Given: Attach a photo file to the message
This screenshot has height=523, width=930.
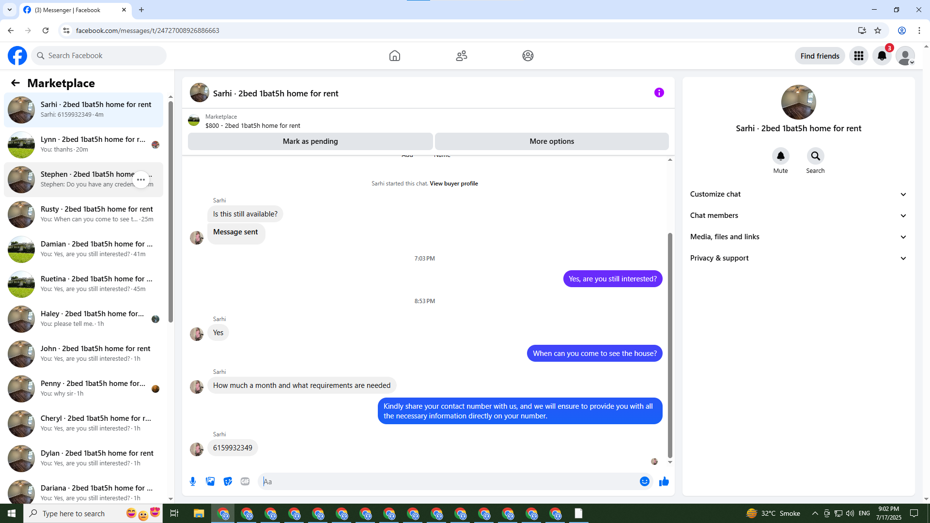Looking at the screenshot, I should pos(210,481).
